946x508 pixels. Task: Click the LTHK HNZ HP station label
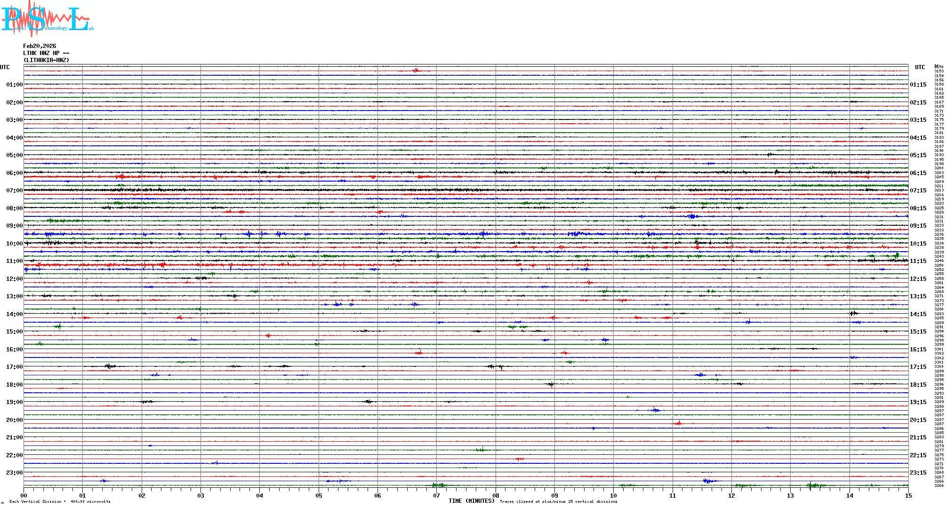pos(46,53)
